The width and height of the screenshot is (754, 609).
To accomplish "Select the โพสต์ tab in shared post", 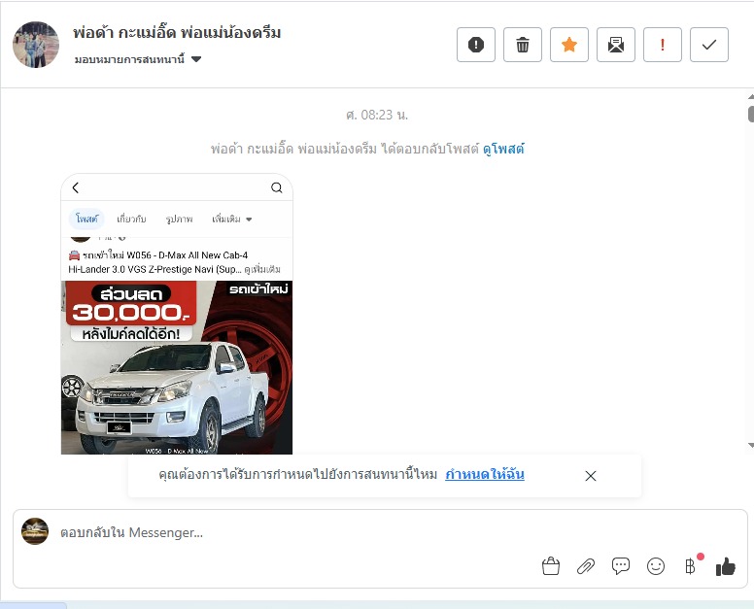I will (x=86, y=220).
